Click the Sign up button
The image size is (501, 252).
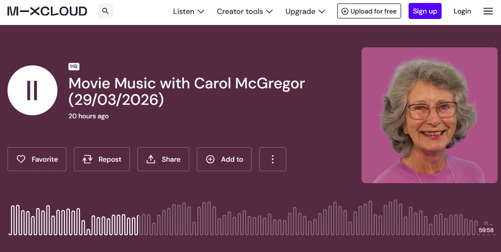425,11
